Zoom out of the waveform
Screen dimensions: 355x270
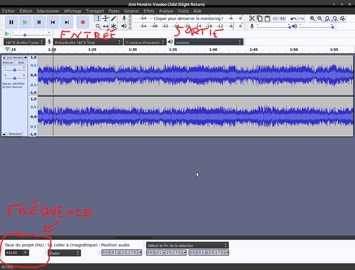pos(320,19)
